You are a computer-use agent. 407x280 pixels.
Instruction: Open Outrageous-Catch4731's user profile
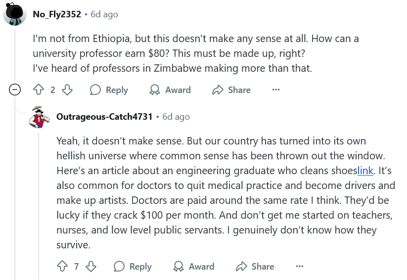(104, 117)
